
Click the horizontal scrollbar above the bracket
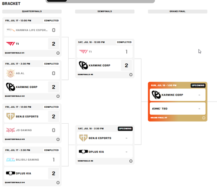[x=100, y=1]
